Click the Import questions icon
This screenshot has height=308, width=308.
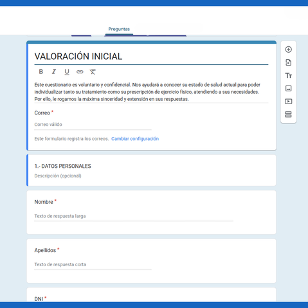pyautogui.click(x=288, y=62)
